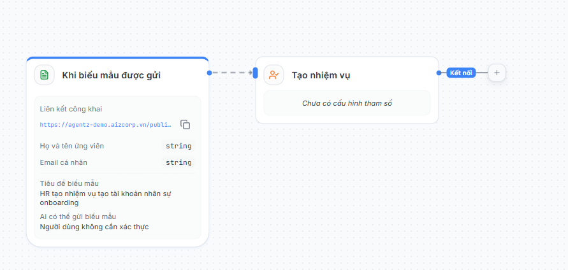Image resolution: width=568 pixels, height=270 pixels.
Task: Click the orange user-check task icon
Action: tap(274, 75)
